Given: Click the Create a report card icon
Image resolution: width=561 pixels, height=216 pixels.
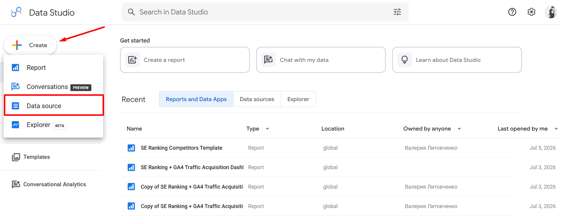Looking at the screenshot, I should [x=132, y=60].
